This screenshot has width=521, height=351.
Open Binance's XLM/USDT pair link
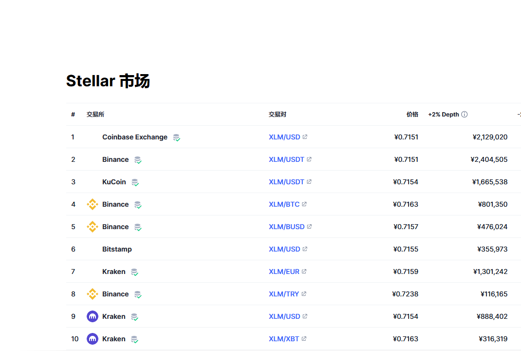286,159
